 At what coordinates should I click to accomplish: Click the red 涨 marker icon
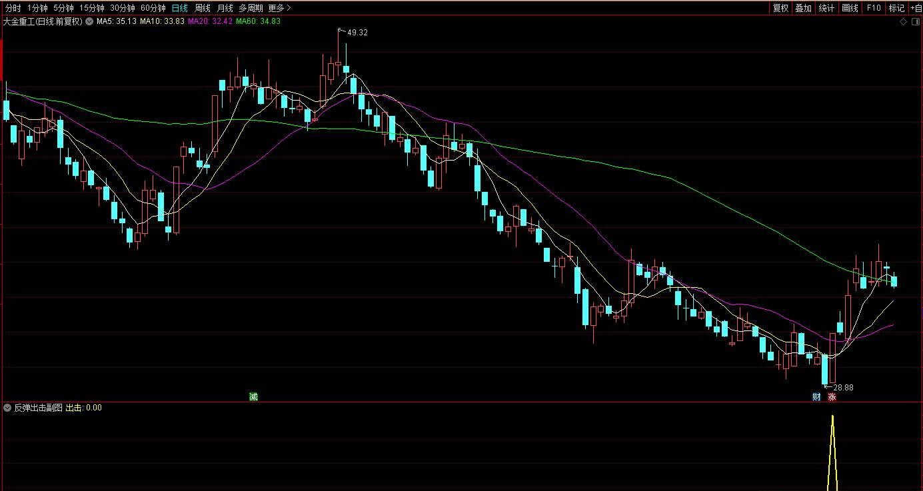(x=831, y=397)
